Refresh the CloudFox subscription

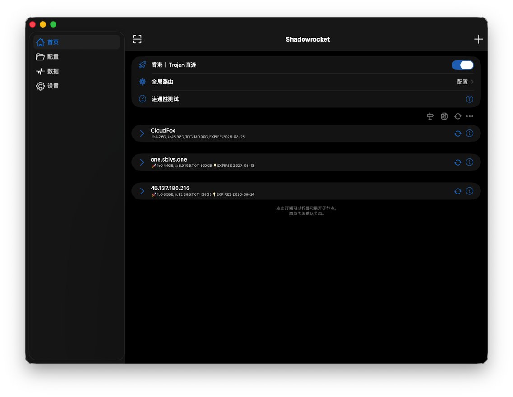458,134
